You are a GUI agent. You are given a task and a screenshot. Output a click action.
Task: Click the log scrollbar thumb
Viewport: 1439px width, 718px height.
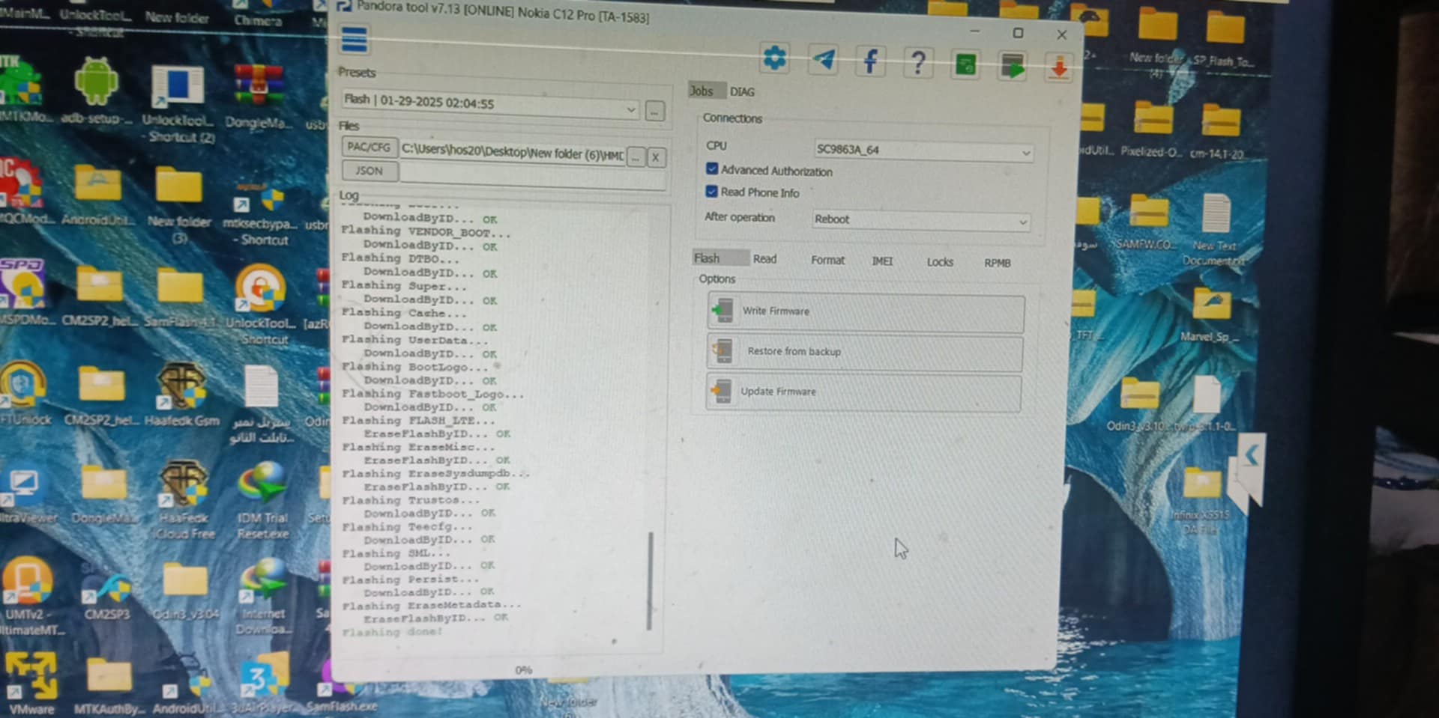[x=650, y=581]
